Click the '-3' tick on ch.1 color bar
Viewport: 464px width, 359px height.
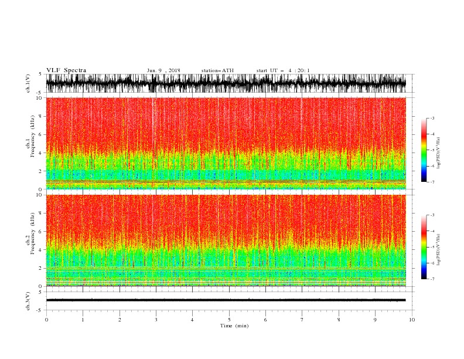(432, 118)
